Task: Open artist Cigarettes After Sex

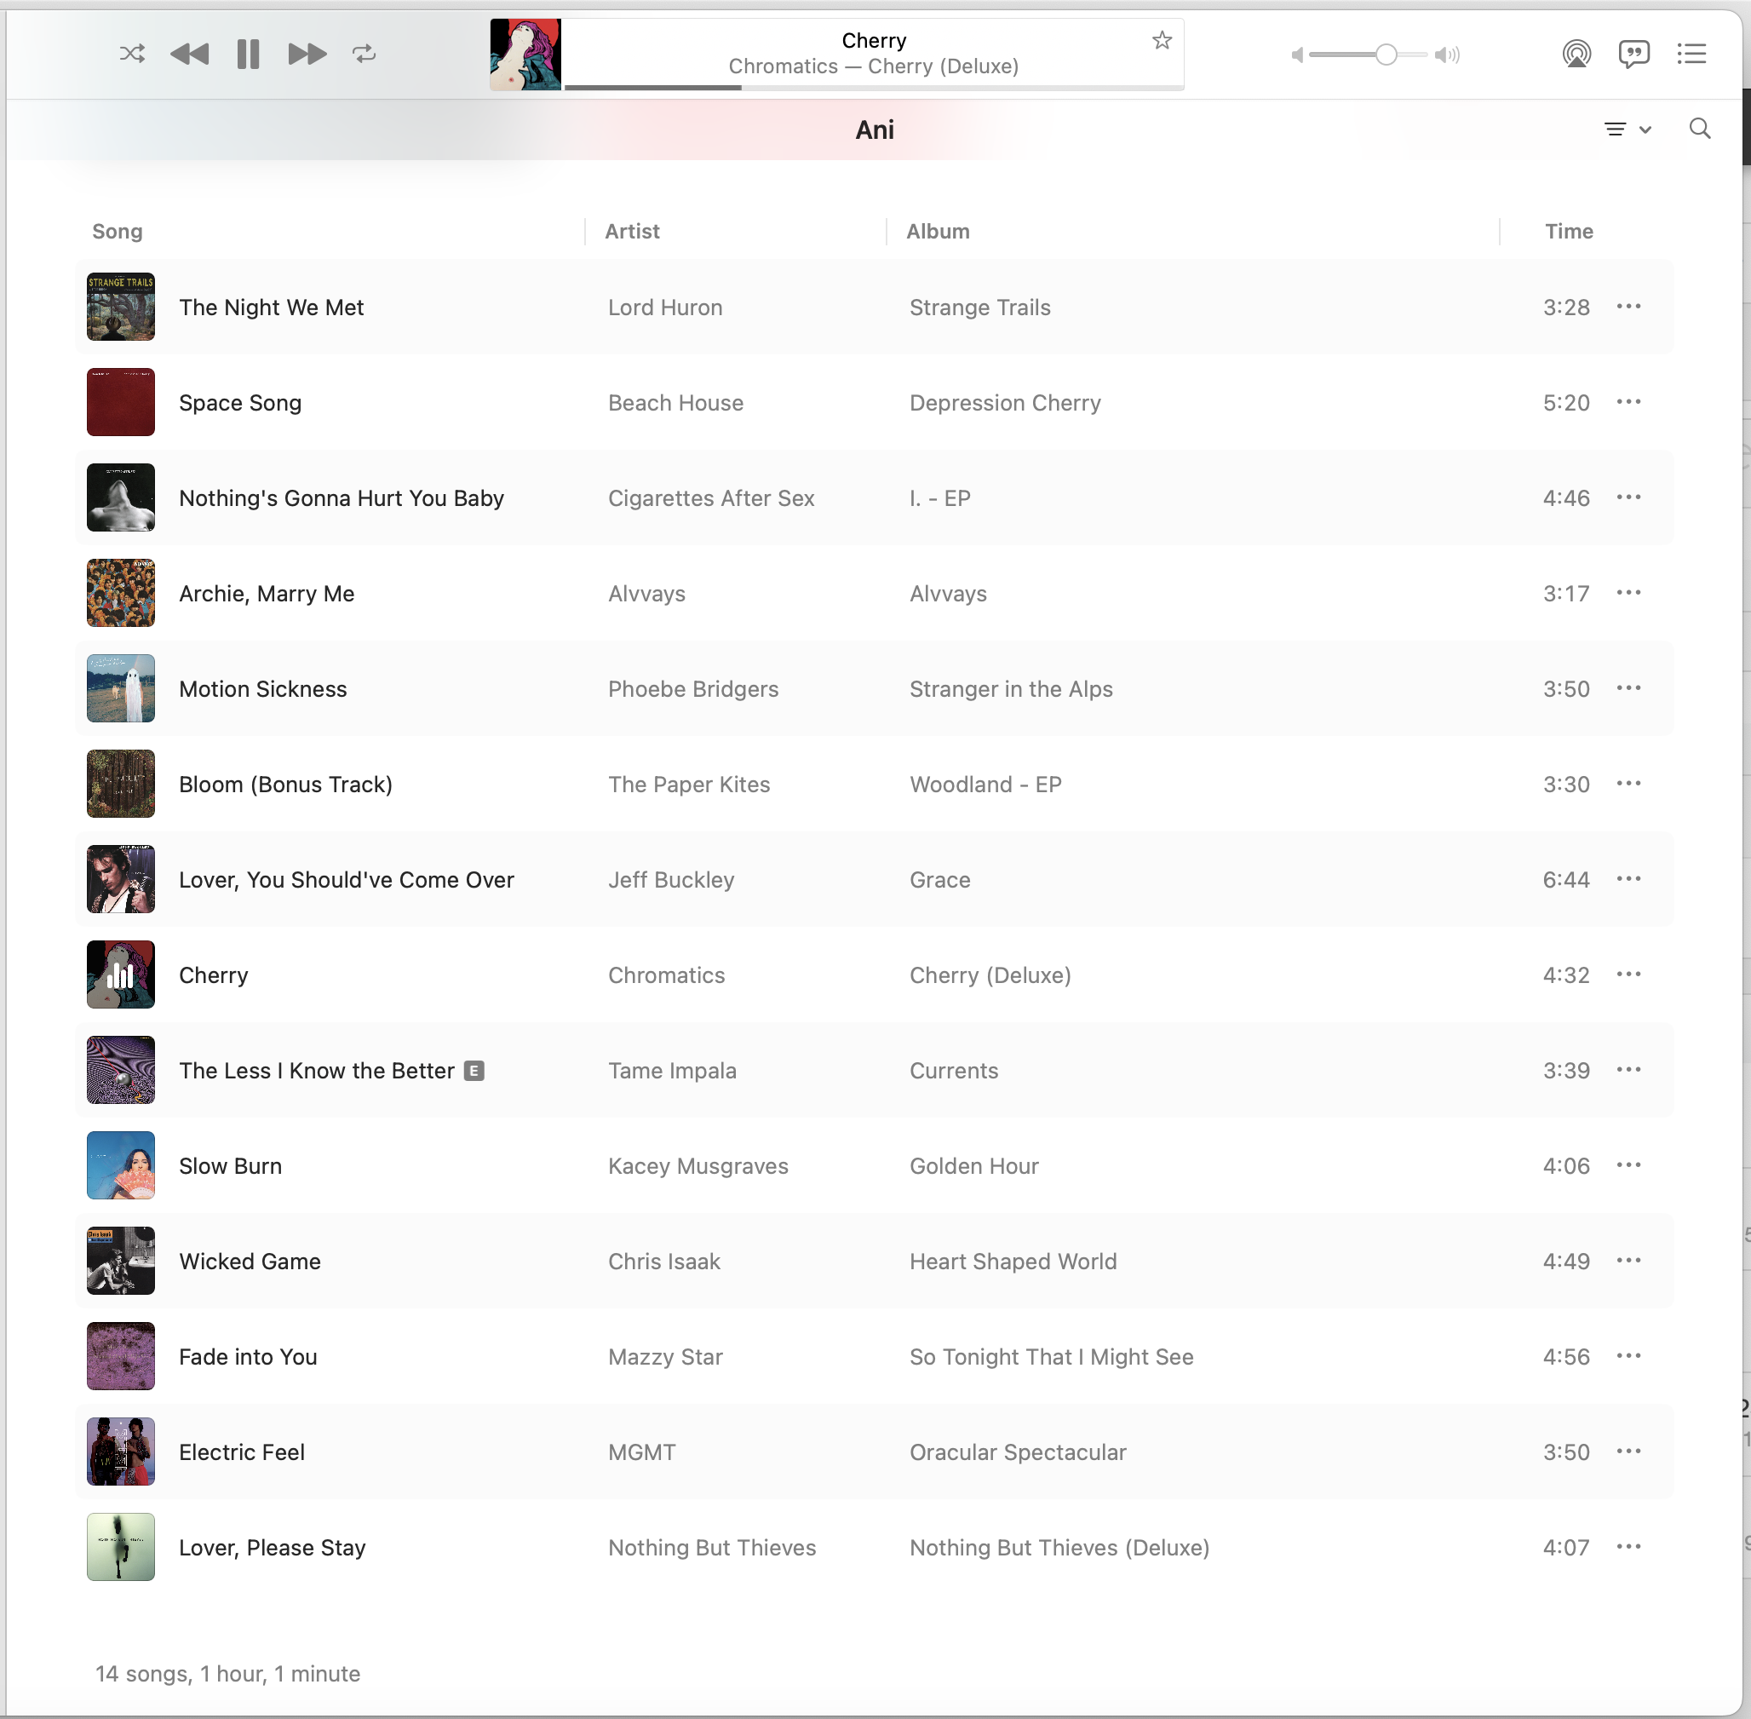Action: click(x=711, y=498)
